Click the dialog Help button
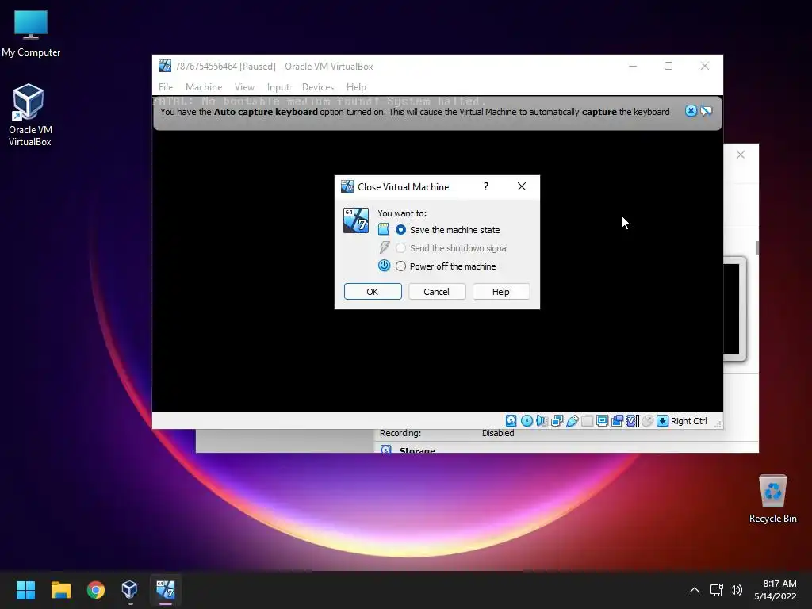 coord(501,292)
